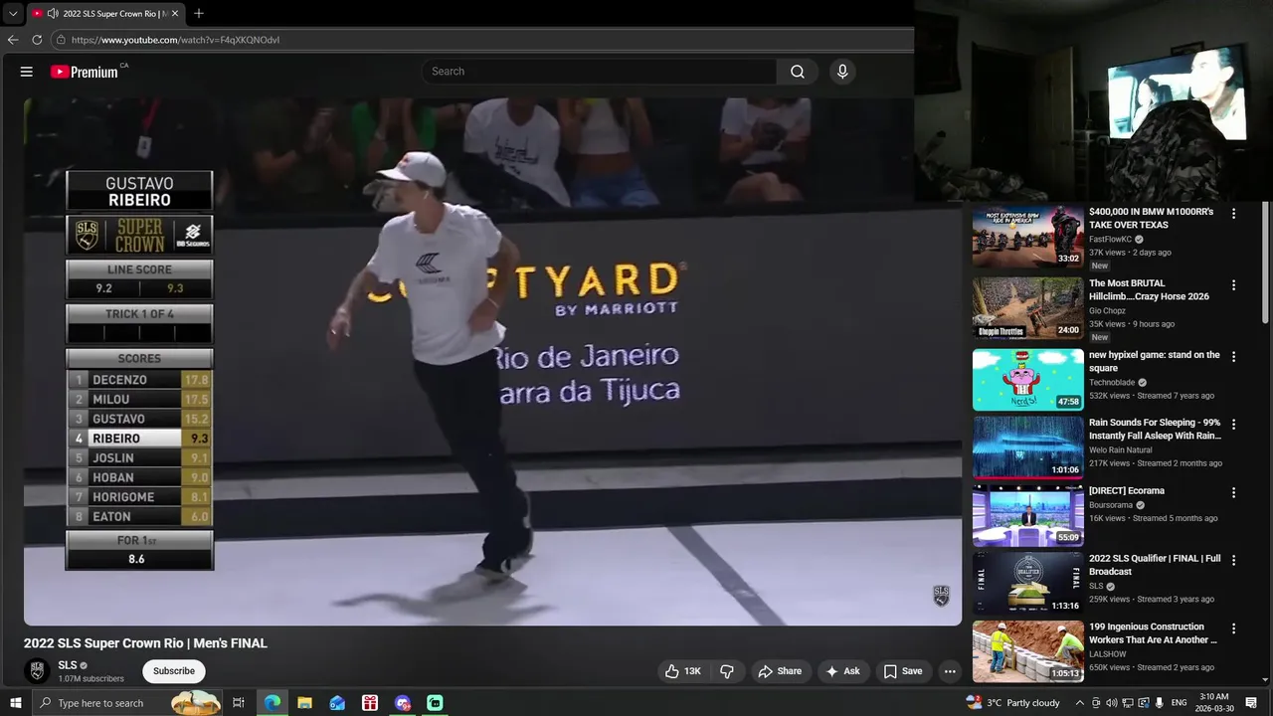Click the taskbar Type here to search box

[x=126, y=703]
